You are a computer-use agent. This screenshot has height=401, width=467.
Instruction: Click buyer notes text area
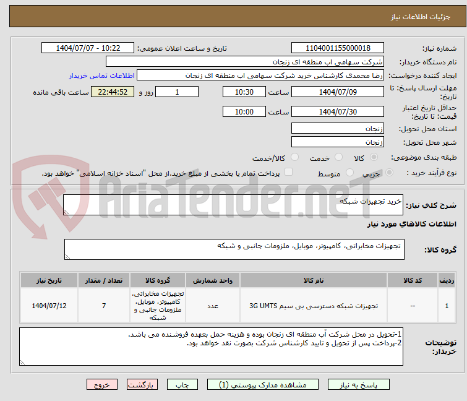click(211, 347)
